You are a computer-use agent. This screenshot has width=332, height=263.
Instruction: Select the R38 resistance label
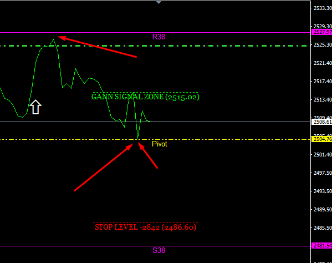(x=159, y=37)
